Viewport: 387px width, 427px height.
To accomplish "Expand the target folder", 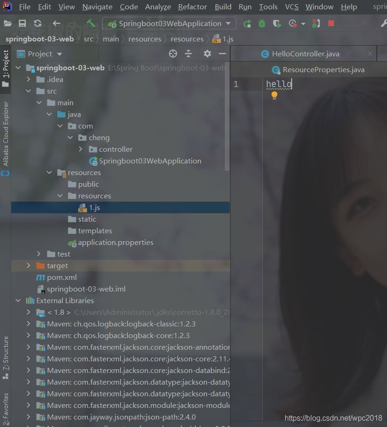I will point(29,265).
